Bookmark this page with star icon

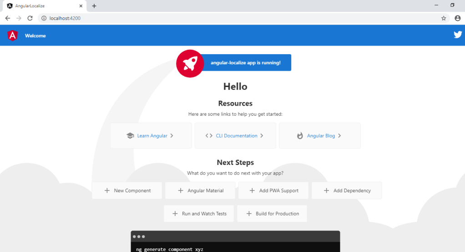(x=444, y=18)
